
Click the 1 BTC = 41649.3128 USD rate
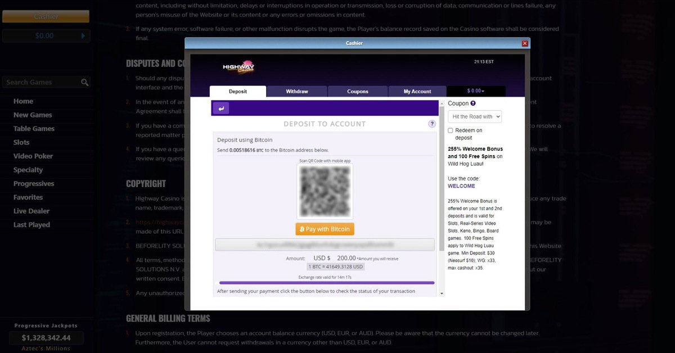[335, 266]
